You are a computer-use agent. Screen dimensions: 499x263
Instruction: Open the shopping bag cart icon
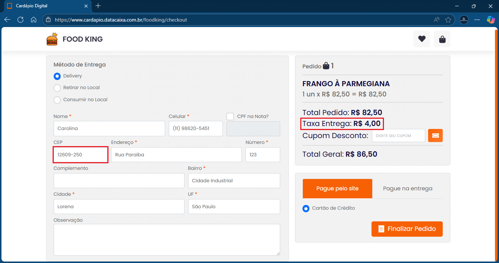click(x=442, y=39)
